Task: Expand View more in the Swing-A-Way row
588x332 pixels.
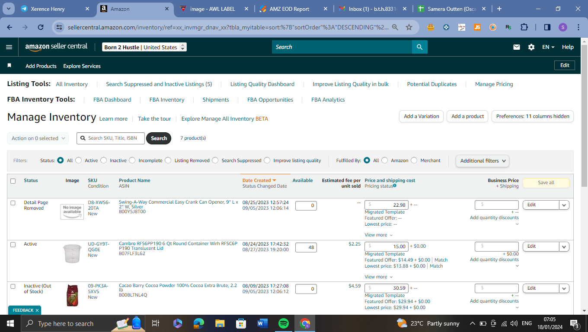Action: [378, 235]
